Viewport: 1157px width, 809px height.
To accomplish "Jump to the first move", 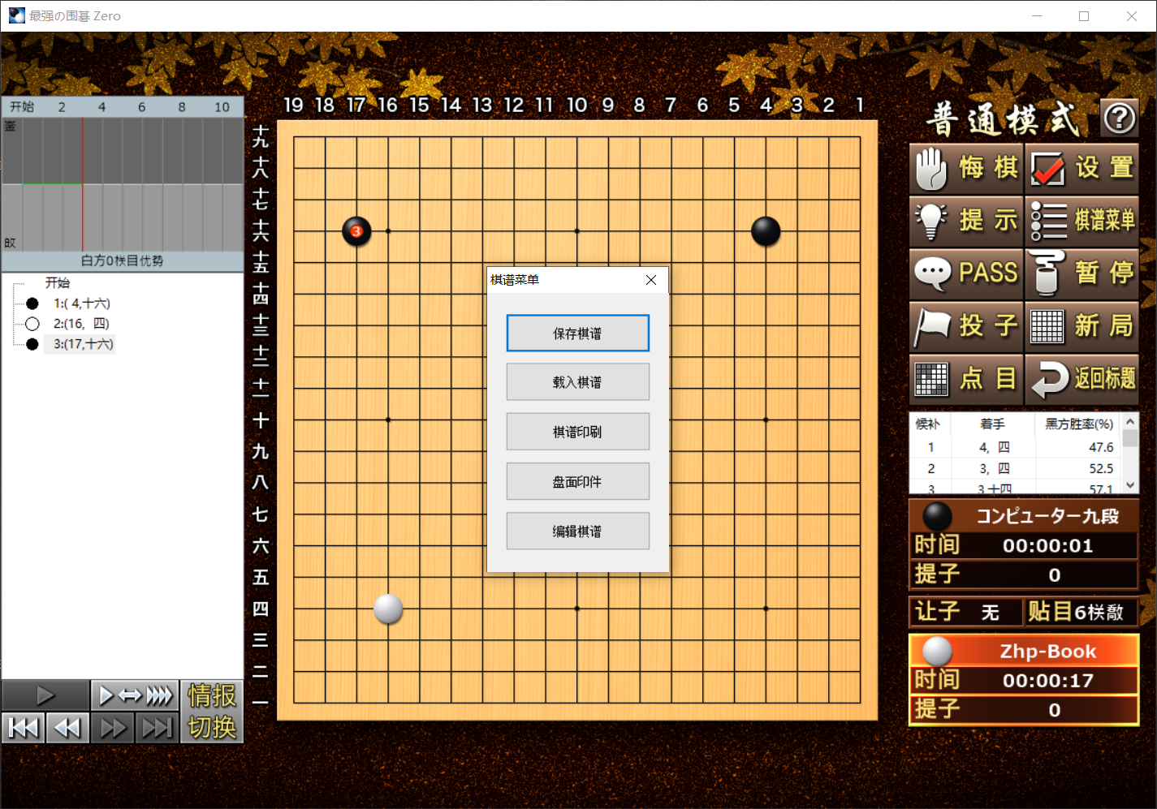I will [x=24, y=728].
